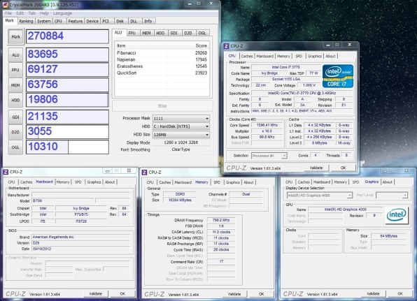Open the Processor #1 selection dropdown in CPU-Z
417x301 pixels.
(x=269, y=156)
